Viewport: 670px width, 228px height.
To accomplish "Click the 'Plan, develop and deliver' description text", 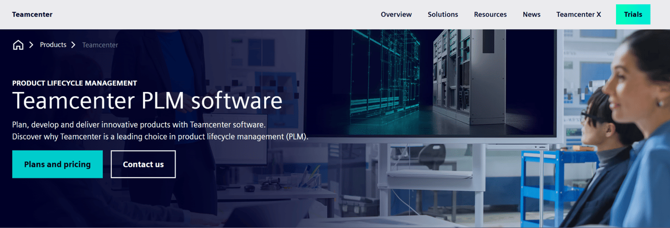I will [139, 124].
